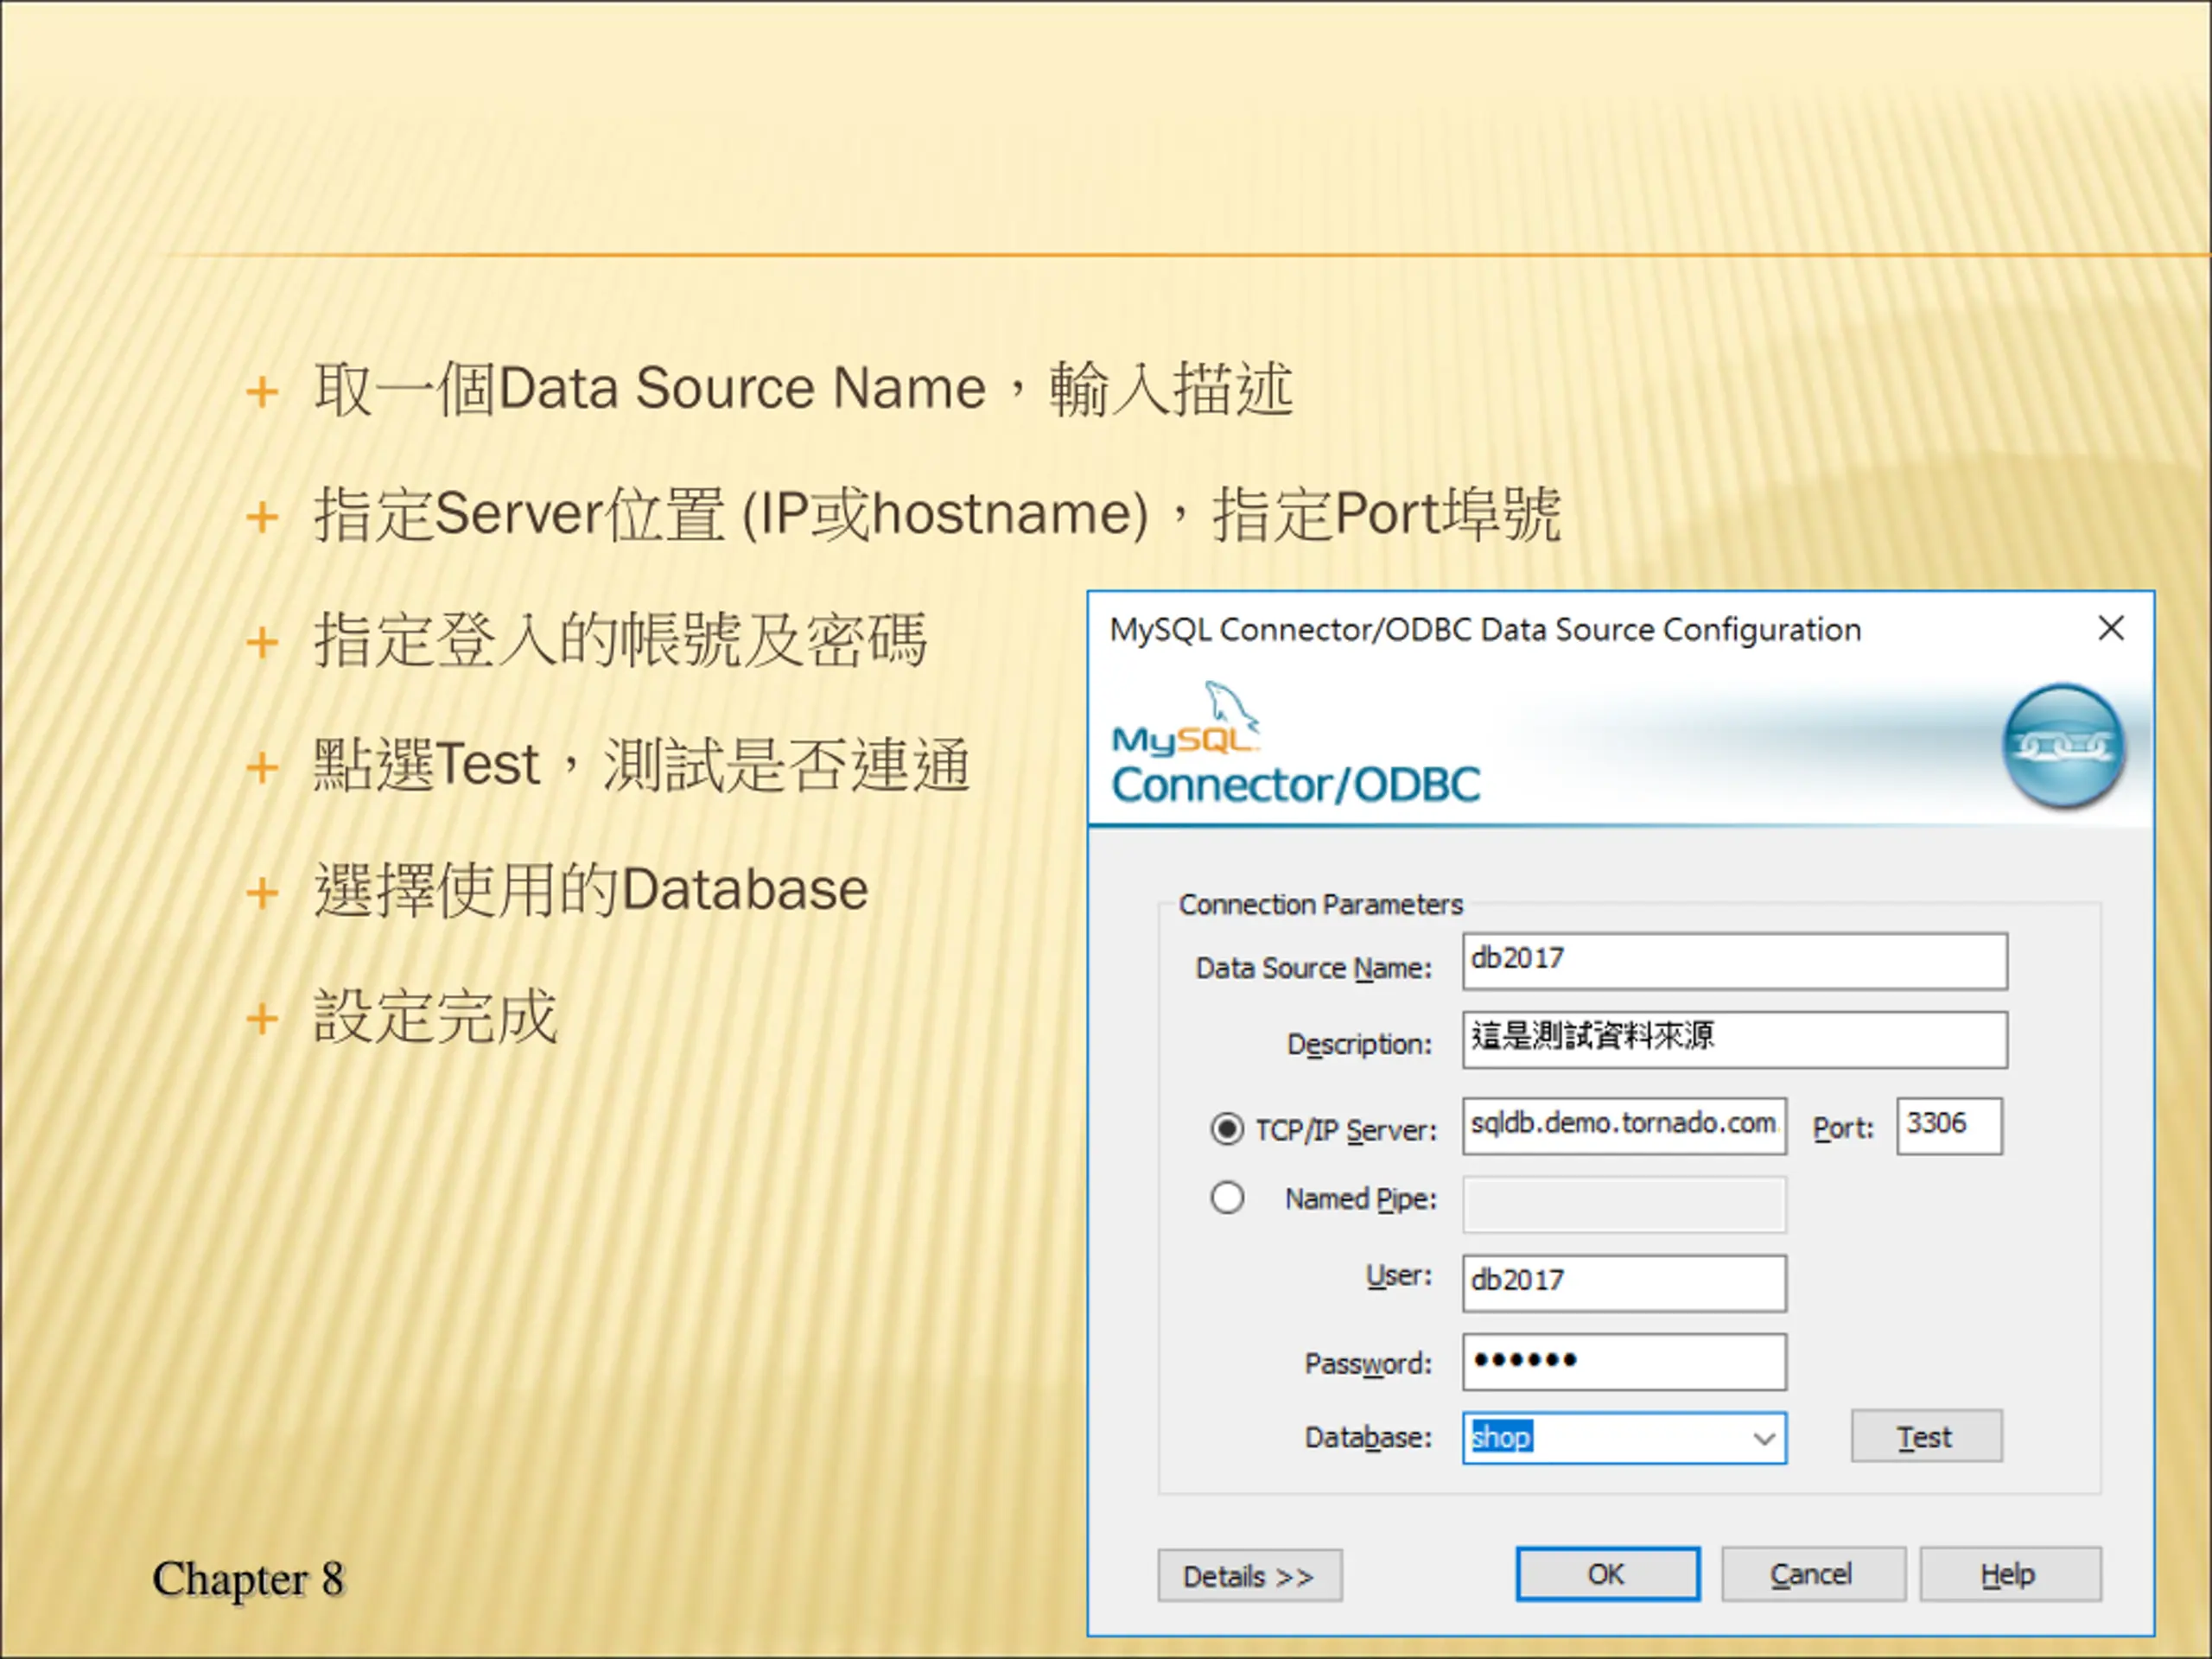Image resolution: width=2212 pixels, height=1659 pixels.
Task: Click the Test connection button
Action: tap(1926, 1436)
